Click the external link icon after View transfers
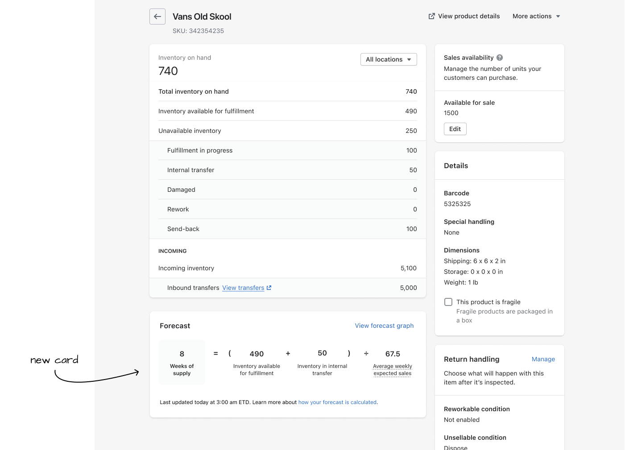The height and width of the screenshot is (450, 625). coord(269,288)
